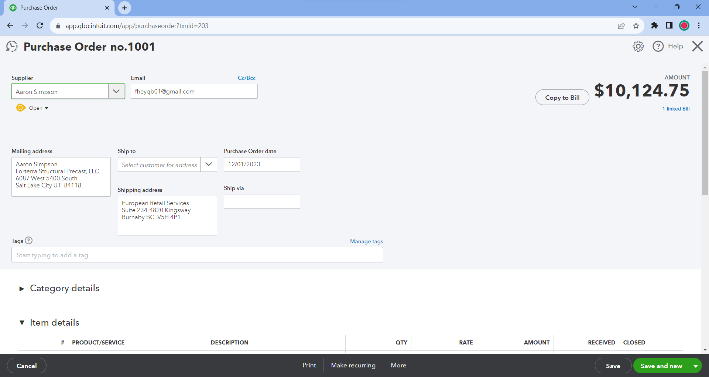The height and width of the screenshot is (377, 709).
Task: Go back to the previous page
Action: [10, 26]
